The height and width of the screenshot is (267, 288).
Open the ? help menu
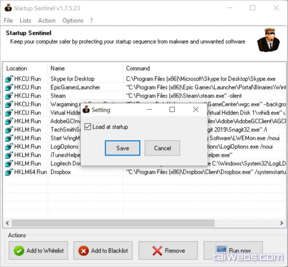(91, 21)
